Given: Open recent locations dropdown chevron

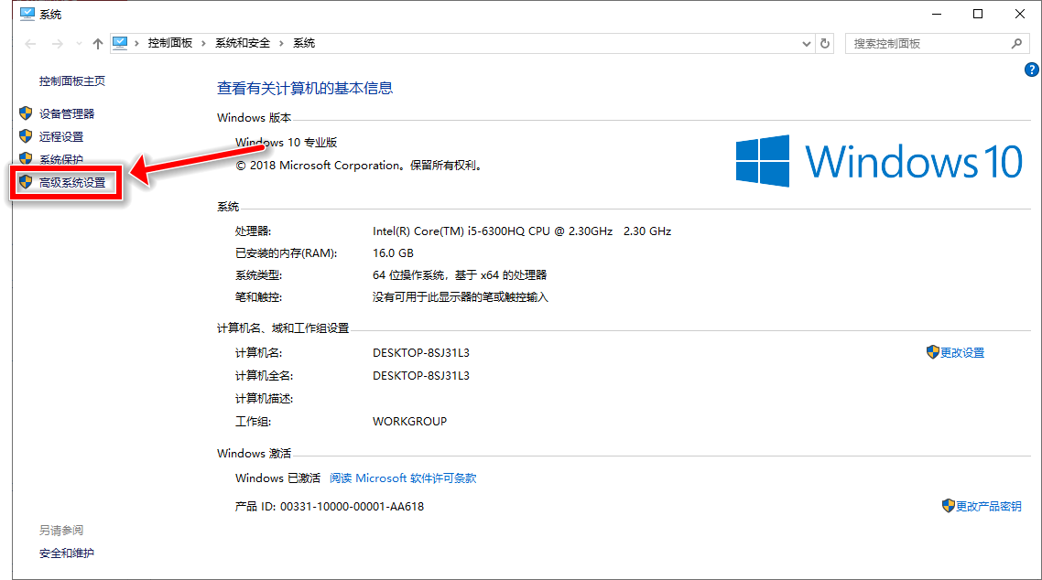Looking at the screenshot, I should (x=79, y=44).
